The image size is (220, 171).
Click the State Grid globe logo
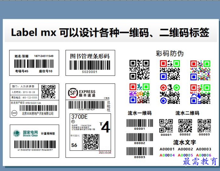(x=17, y=133)
